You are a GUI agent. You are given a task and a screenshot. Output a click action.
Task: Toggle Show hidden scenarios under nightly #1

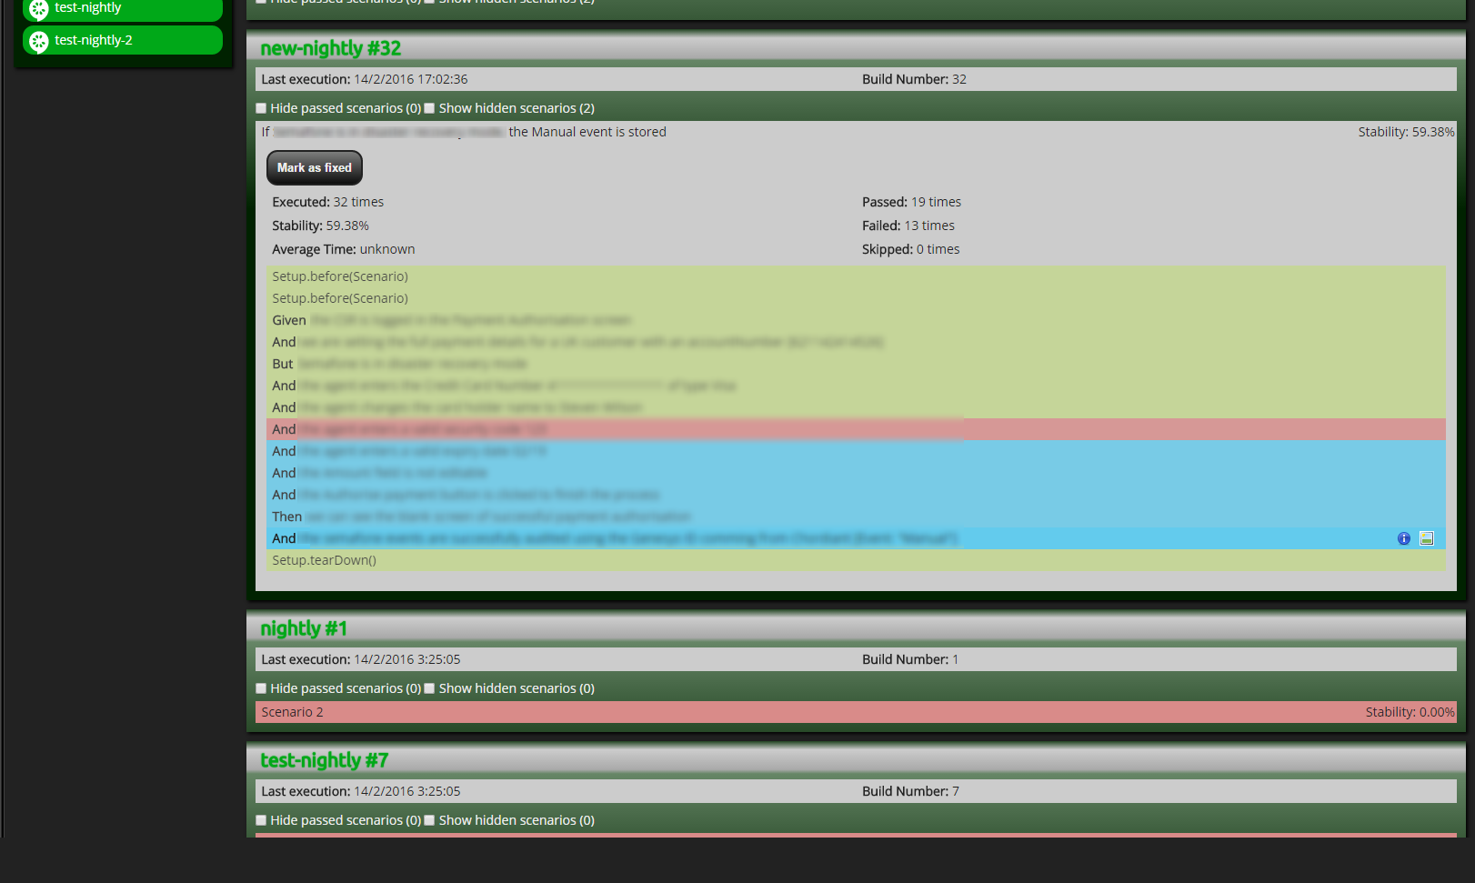(x=430, y=688)
